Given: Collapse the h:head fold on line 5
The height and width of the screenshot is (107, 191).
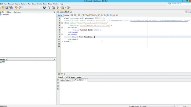Looking at the screenshot, I should 62,28.
